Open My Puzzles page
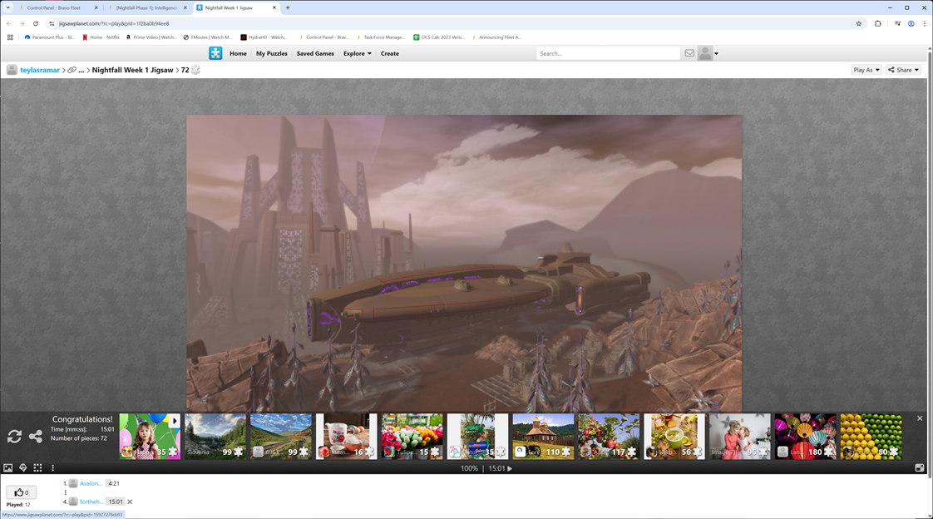 pyautogui.click(x=271, y=53)
